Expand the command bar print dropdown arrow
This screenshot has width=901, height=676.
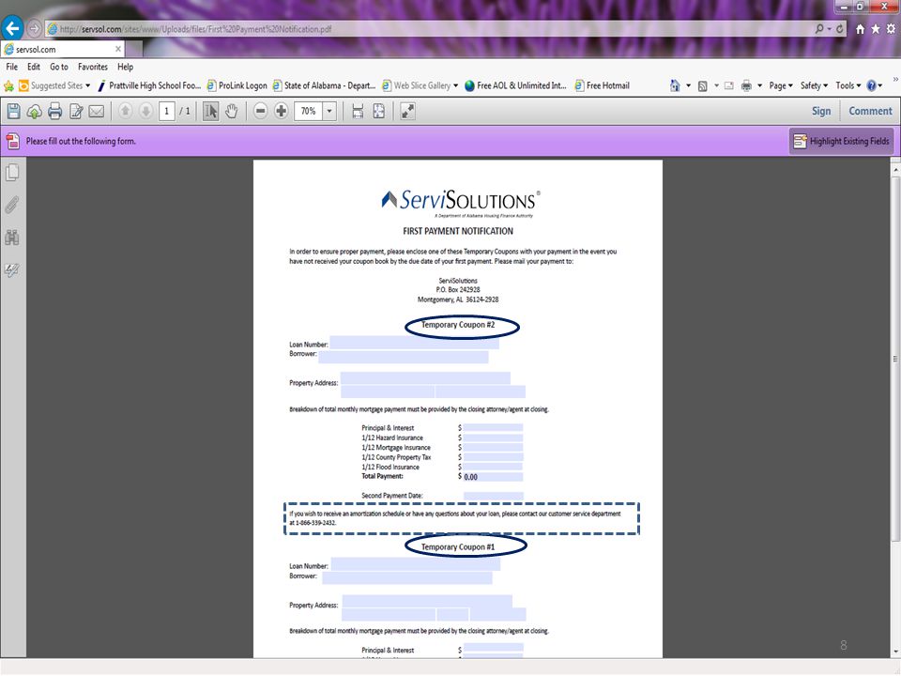pyautogui.click(x=759, y=85)
